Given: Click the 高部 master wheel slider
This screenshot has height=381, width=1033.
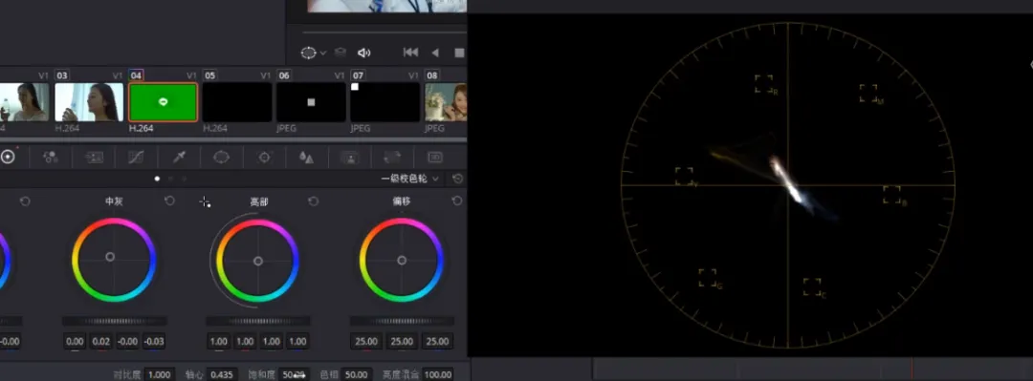Looking at the screenshot, I should click(257, 321).
